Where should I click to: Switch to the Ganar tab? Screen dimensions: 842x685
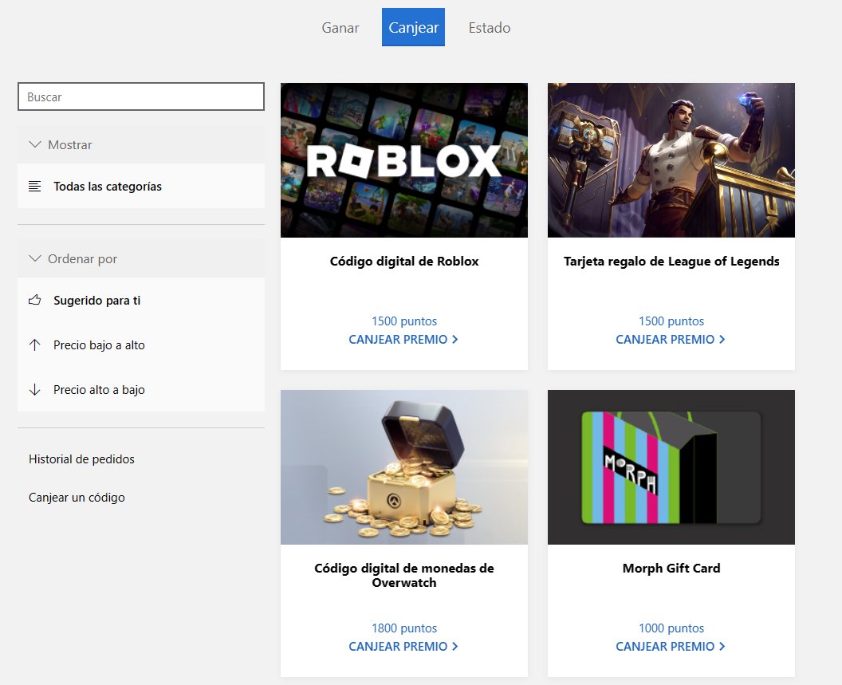point(340,27)
